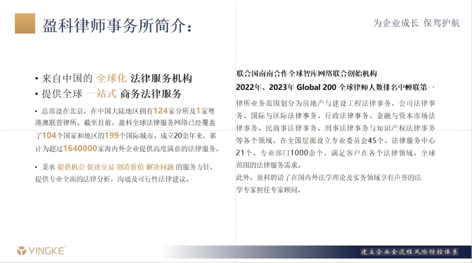
Task: Select heading 联合国南南合作全球智库网络联合创始机构
Action: [x=306, y=74]
